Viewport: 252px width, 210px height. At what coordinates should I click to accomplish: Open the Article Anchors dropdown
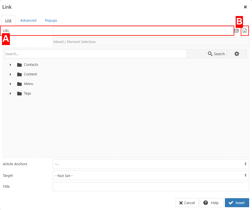tap(151, 164)
